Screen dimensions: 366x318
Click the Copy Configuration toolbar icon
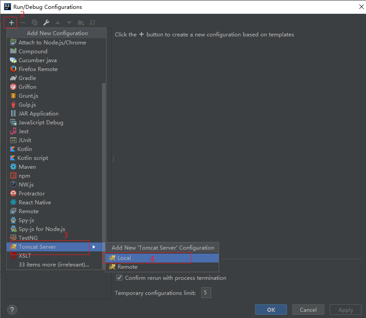click(35, 23)
